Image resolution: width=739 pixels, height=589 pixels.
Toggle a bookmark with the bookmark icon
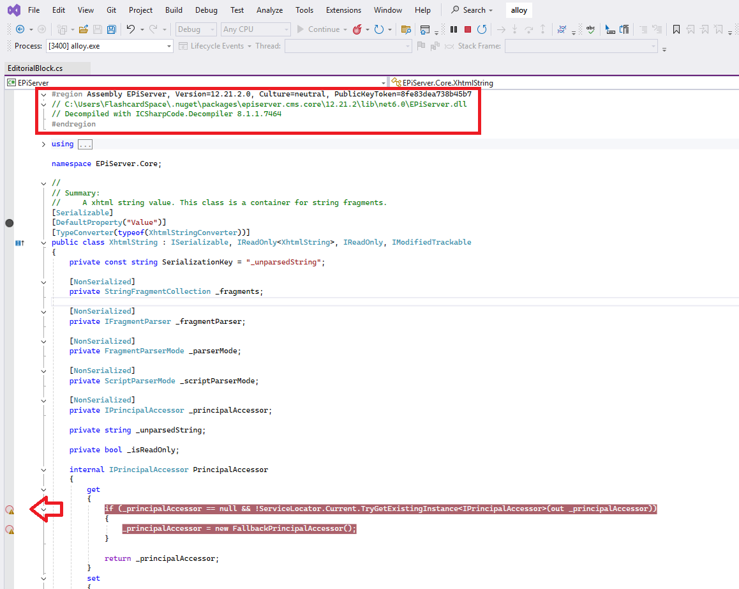pos(676,29)
